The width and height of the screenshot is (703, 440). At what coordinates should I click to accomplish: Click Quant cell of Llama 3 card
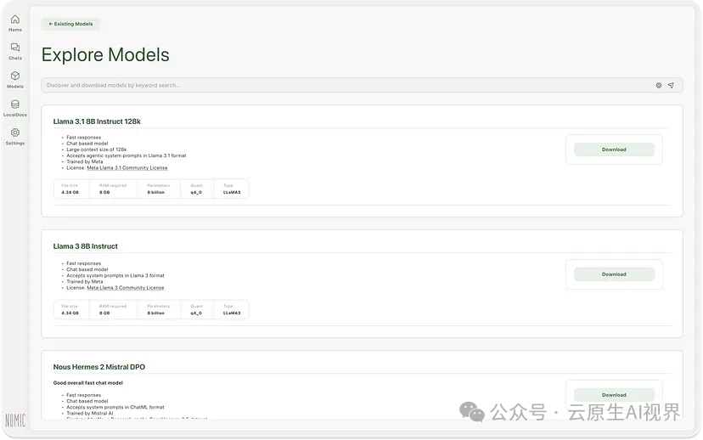[x=196, y=309]
